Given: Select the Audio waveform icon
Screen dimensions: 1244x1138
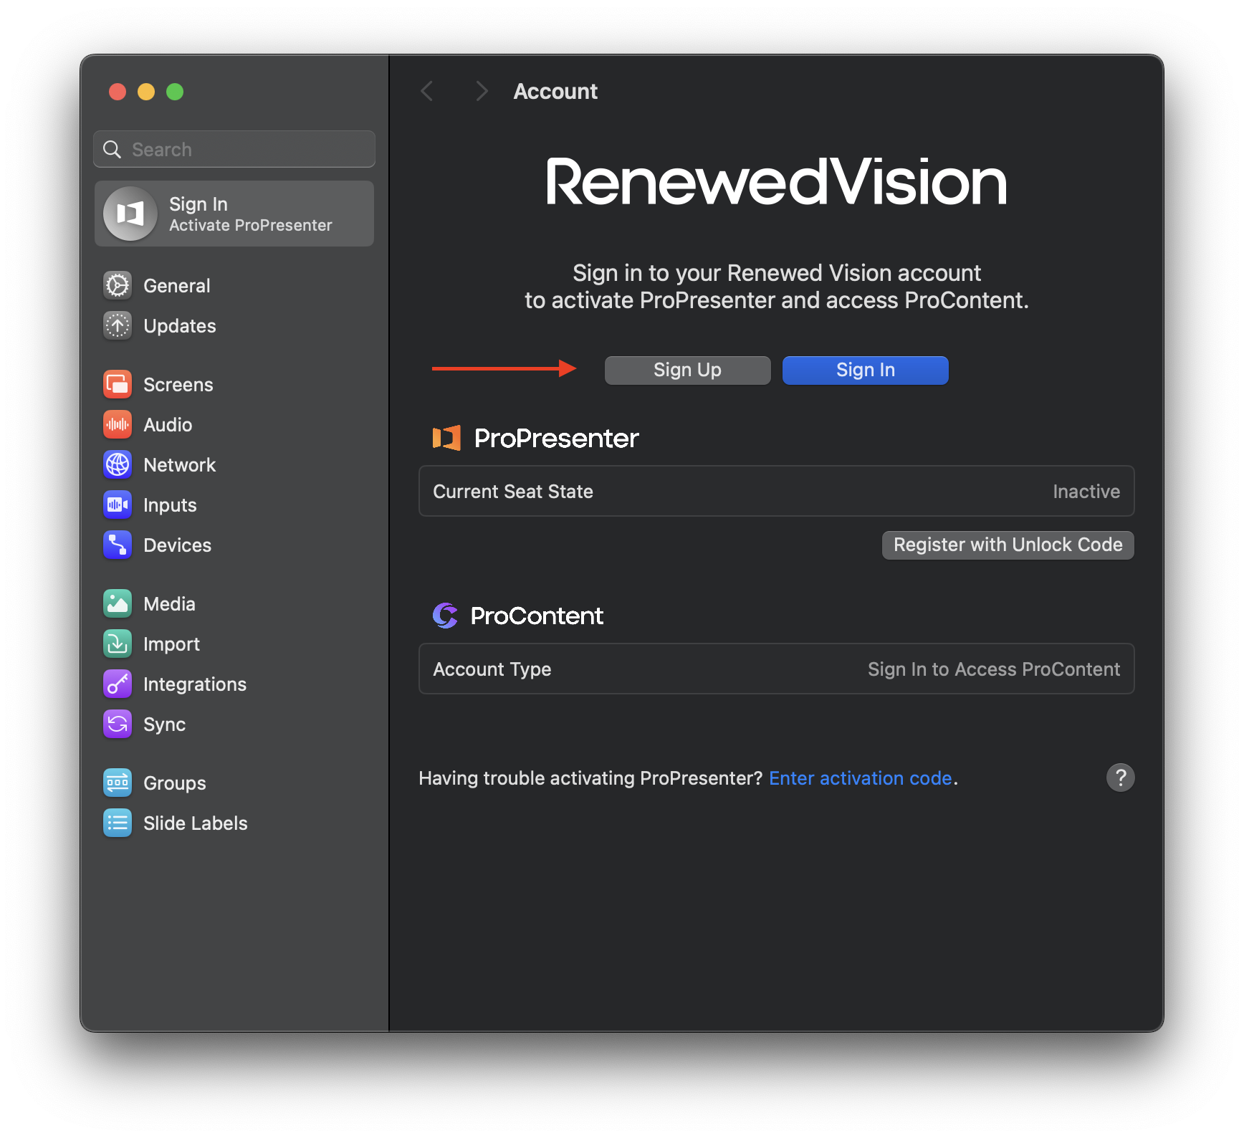Looking at the screenshot, I should [118, 424].
